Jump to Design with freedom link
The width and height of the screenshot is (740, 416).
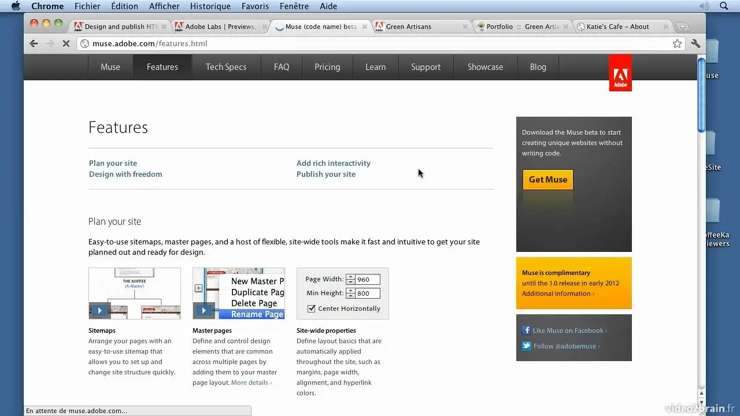coord(125,174)
